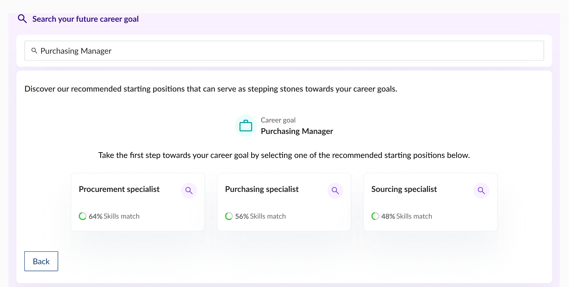Viewport: 569px width, 287px height.
Task: Click the Purchasing Manager career goal title
Action: click(x=297, y=131)
